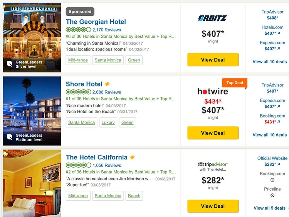Select the Beach tag for Hotel California

coord(134,196)
